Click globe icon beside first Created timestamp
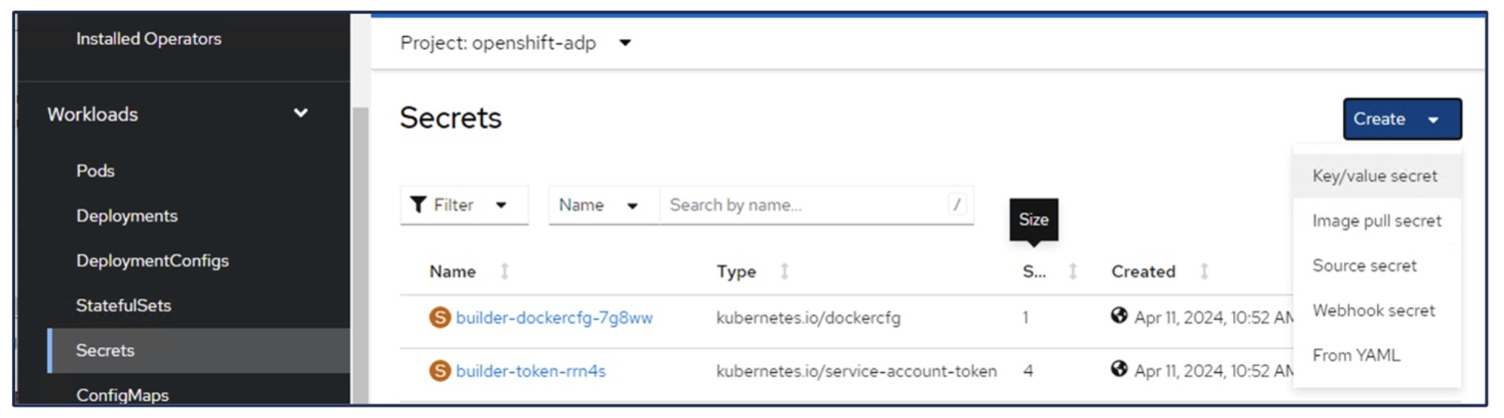1504x418 pixels. point(1119,315)
